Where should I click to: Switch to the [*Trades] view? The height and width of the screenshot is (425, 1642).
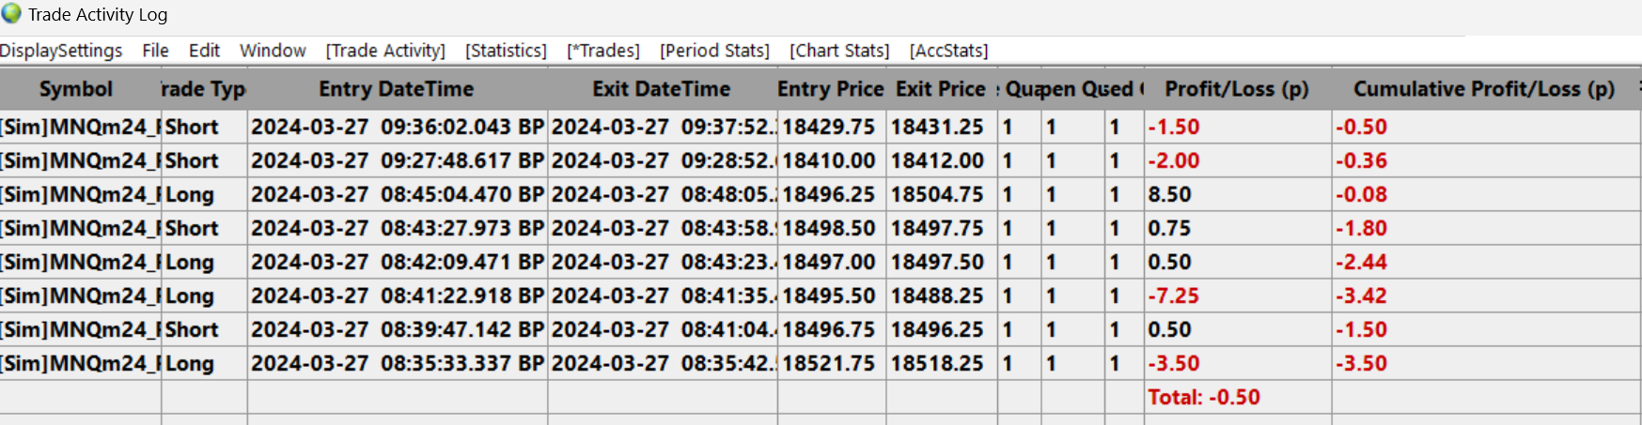[x=602, y=51]
